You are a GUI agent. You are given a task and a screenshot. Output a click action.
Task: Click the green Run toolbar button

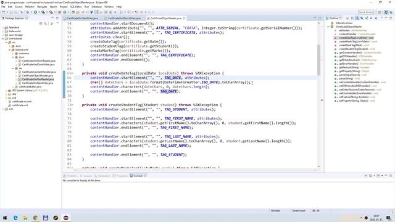[35, 12]
